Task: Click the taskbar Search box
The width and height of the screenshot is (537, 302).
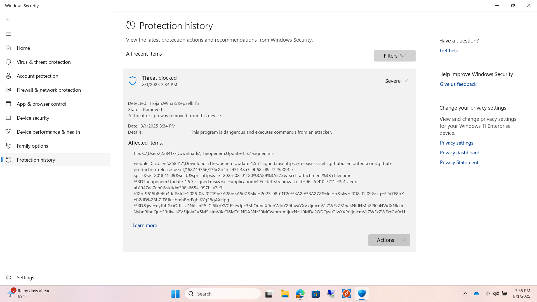Action: pyautogui.click(x=223, y=294)
